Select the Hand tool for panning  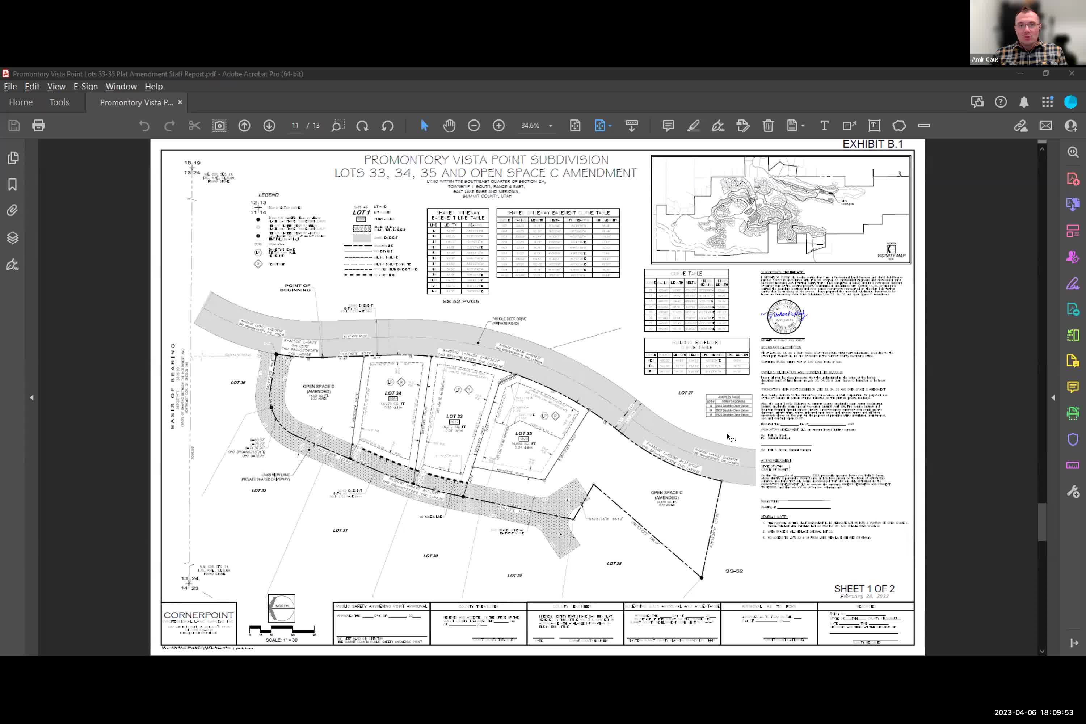(449, 126)
